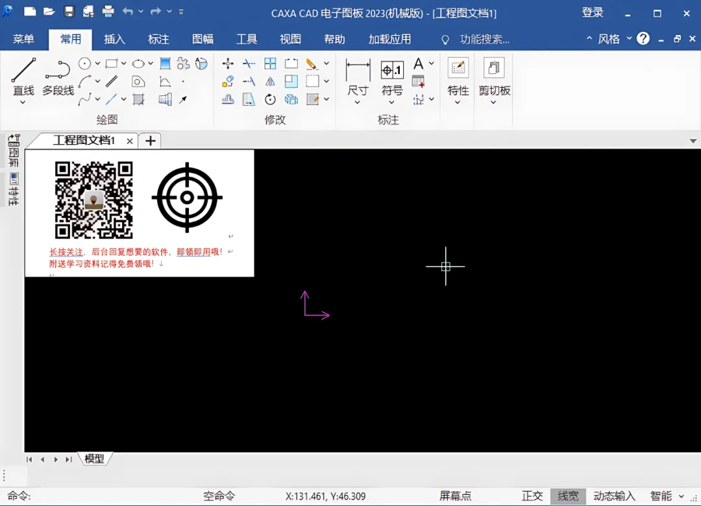Add a new document tab with plus button
The height and width of the screenshot is (506, 701).
coord(150,141)
